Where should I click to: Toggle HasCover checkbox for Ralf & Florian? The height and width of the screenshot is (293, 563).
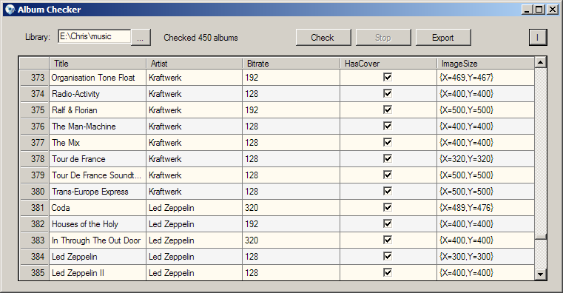click(388, 110)
